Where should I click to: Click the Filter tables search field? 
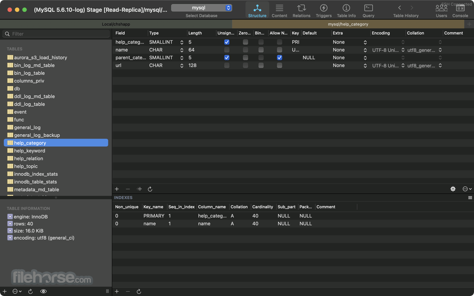(56, 34)
